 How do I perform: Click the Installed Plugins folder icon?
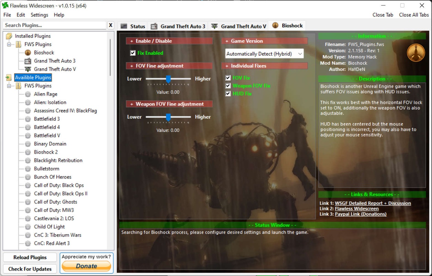click(x=9, y=36)
